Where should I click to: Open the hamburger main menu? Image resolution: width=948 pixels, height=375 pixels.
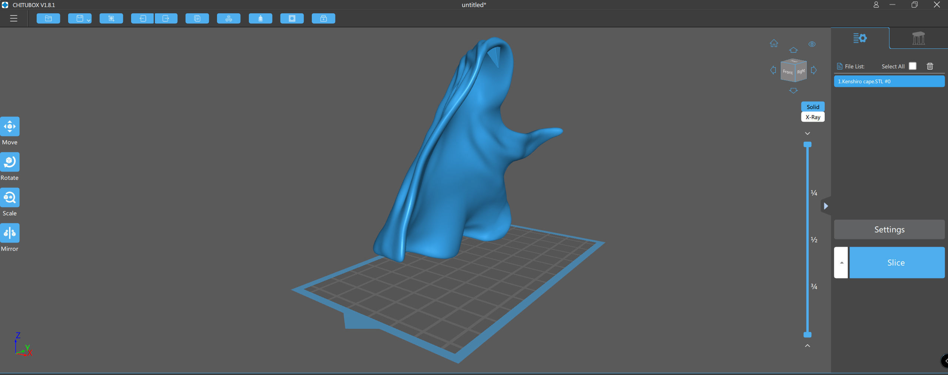(14, 18)
